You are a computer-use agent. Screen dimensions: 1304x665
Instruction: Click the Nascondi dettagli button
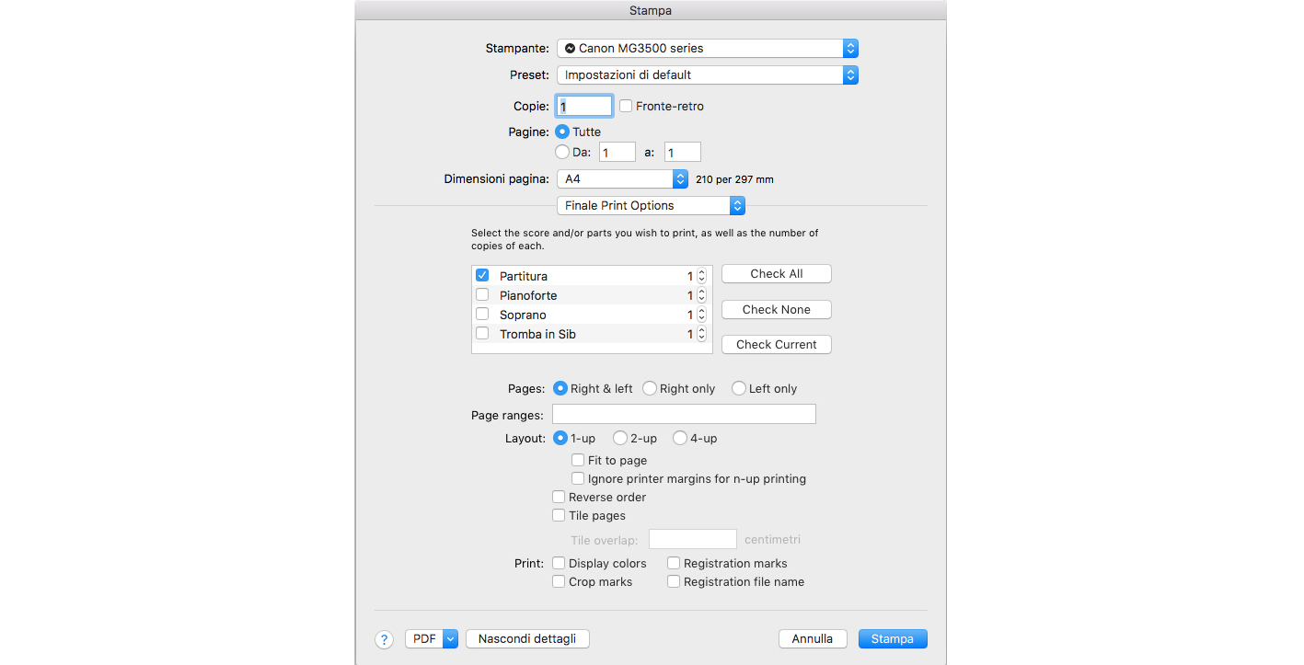tap(527, 638)
